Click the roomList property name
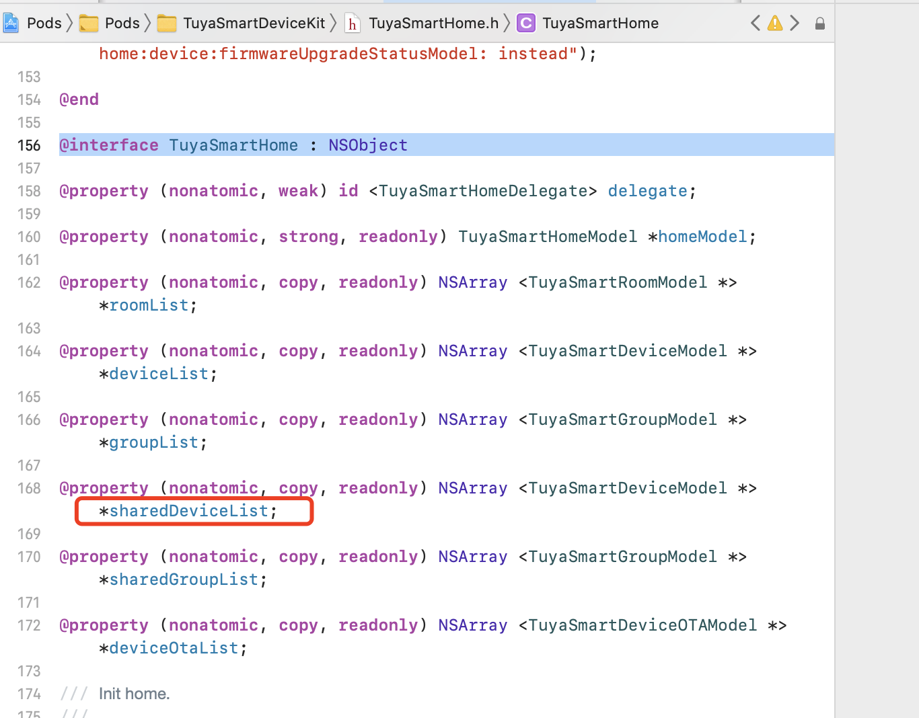Viewport: 919px width, 718px height. tap(149, 305)
